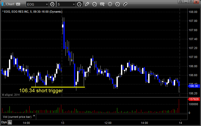Click the 107.20 price axis label
The height and width of the screenshot is (126, 201).
pyautogui.click(x=193, y=48)
